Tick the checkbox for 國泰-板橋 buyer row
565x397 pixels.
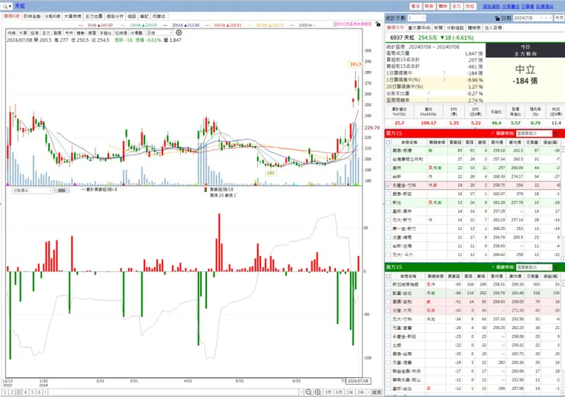[388, 151]
